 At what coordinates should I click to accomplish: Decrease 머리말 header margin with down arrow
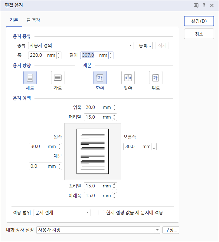[x=114, y=119]
